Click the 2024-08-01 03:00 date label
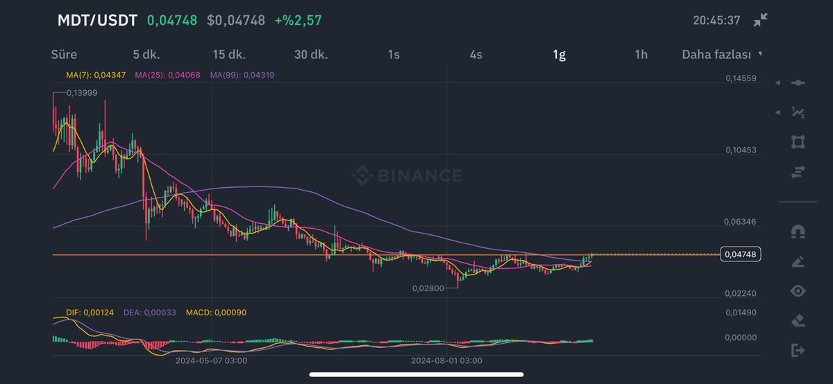833x384 pixels. (x=446, y=360)
